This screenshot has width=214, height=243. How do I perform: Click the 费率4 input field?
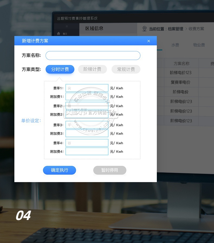tap(87, 143)
